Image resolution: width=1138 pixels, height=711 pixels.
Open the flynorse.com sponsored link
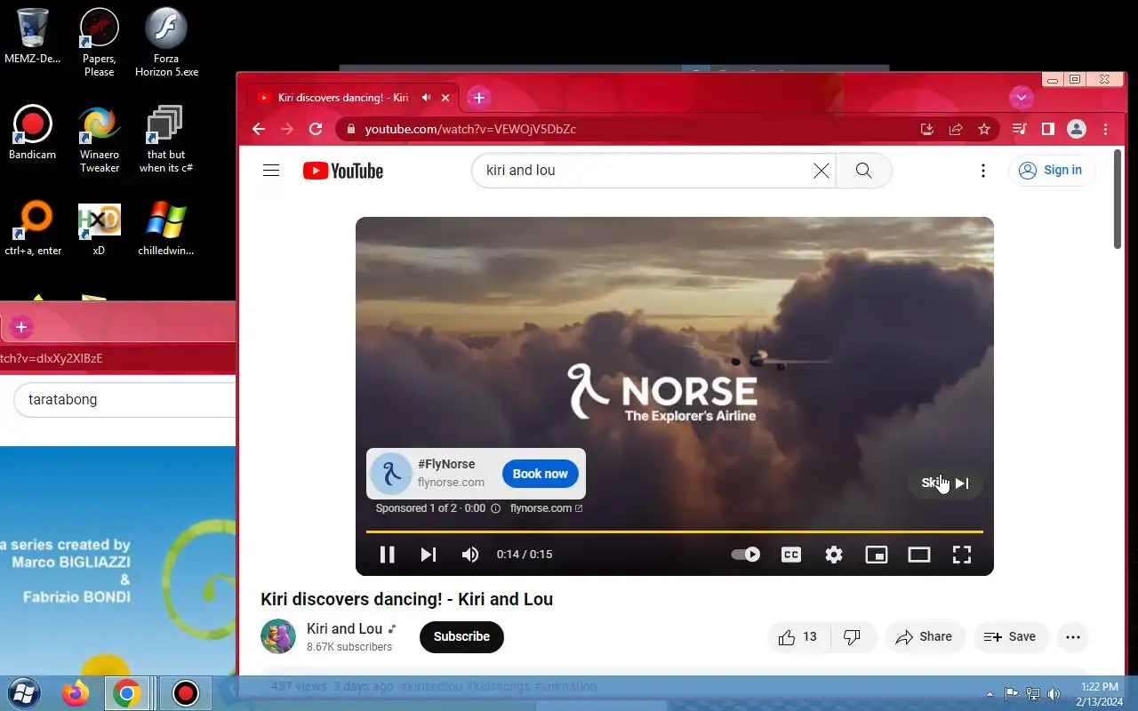(x=546, y=508)
